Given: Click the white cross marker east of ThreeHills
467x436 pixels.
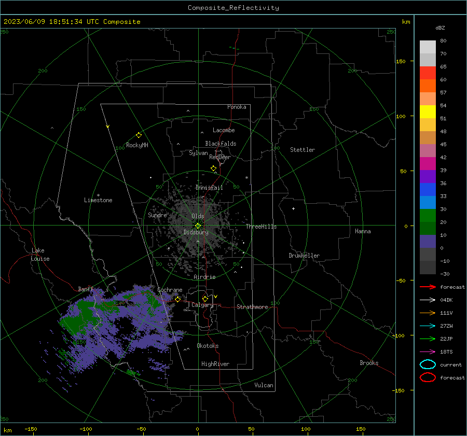Looking at the screenshot, I should [293, 208].
